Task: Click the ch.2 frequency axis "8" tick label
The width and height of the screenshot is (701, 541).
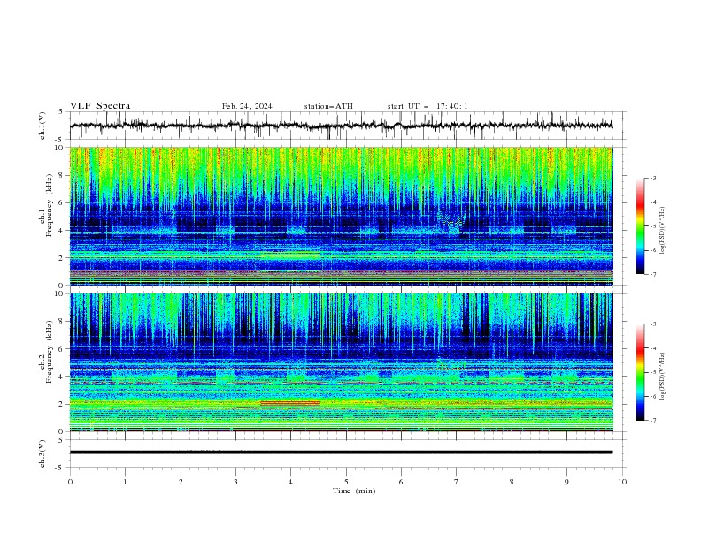Action: (62, 322)
